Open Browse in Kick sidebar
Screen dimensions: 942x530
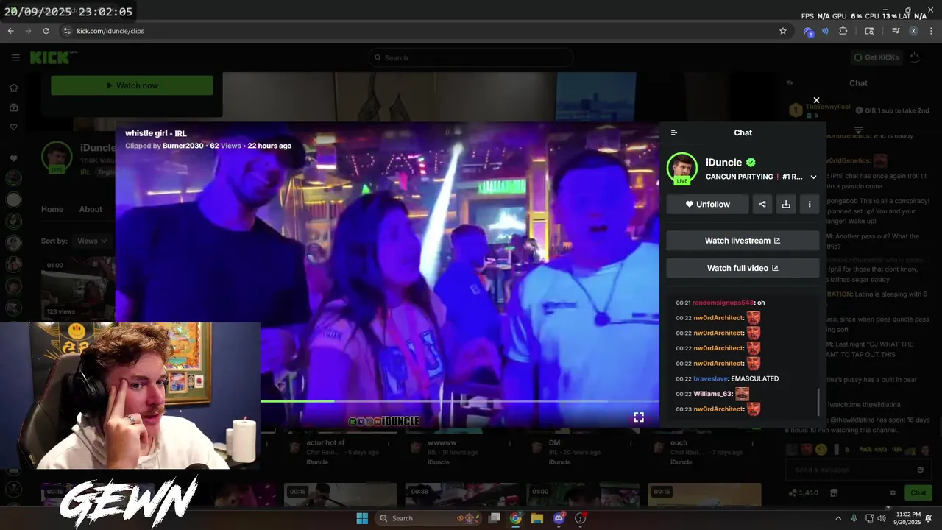point(13,107)
